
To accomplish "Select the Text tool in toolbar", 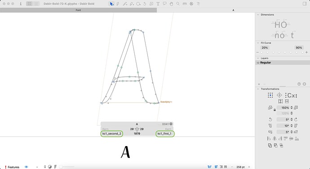I will [x=158, y=4].
